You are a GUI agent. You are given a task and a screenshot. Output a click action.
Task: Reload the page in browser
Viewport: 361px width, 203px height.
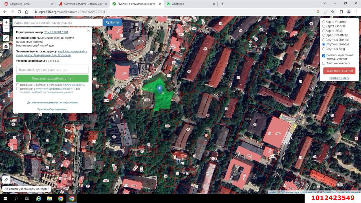[x=19, y=12]
